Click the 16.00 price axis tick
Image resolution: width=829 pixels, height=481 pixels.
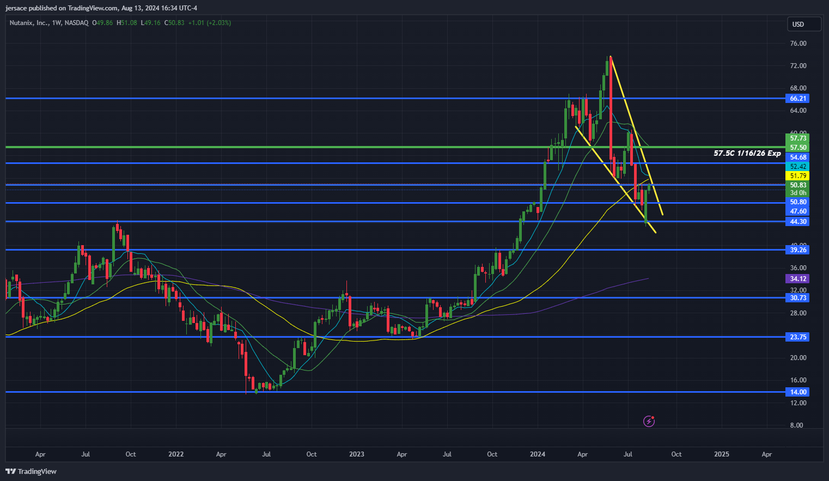[798, 380]
